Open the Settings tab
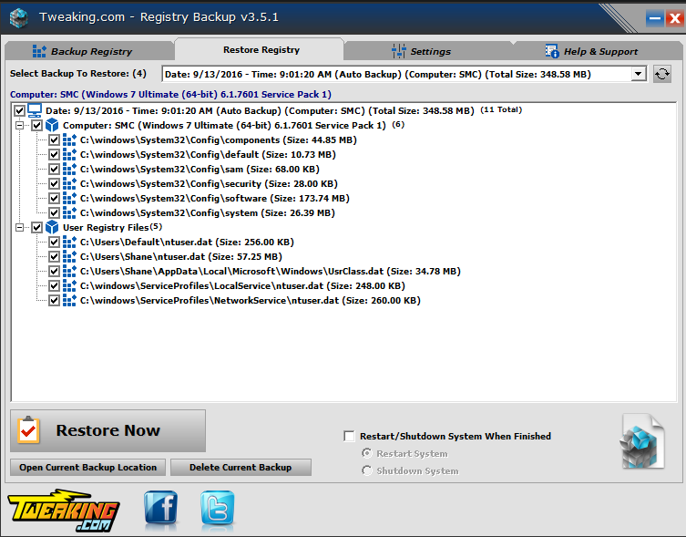Screen dimensions: 686x537 pos(429,51)
